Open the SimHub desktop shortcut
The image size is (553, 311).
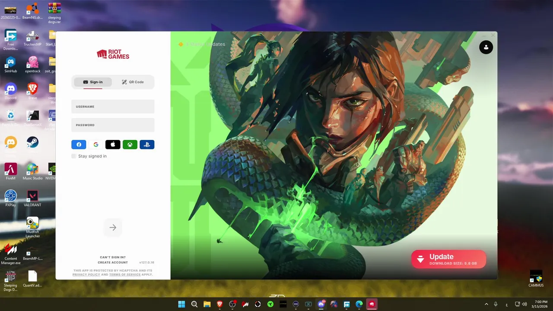pos(10,64)
